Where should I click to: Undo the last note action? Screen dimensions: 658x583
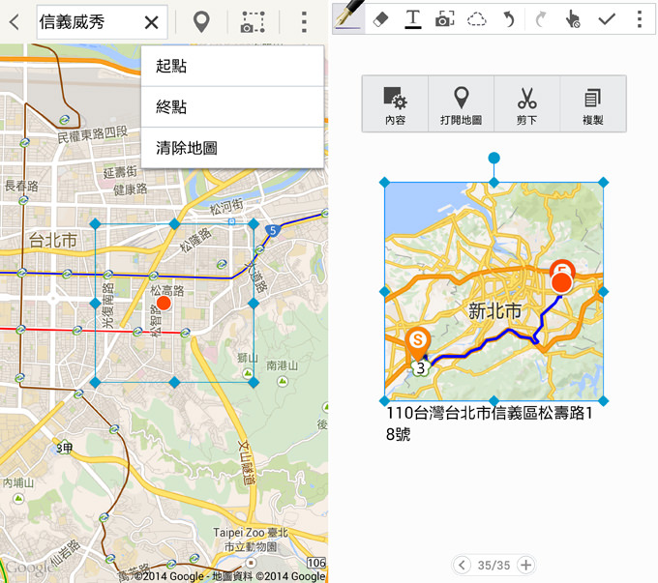509,19
